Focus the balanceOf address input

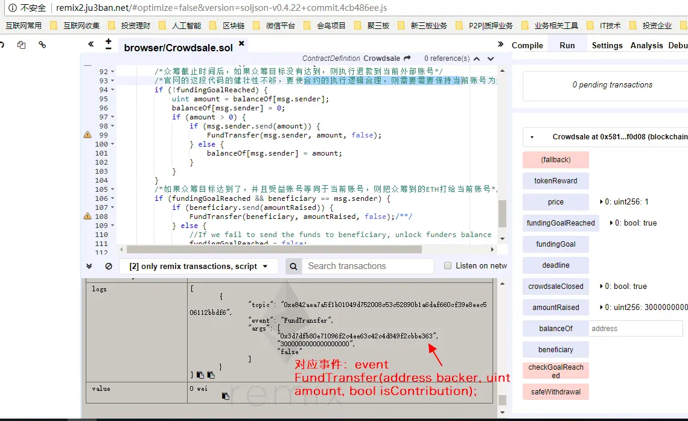click(635, 329)
